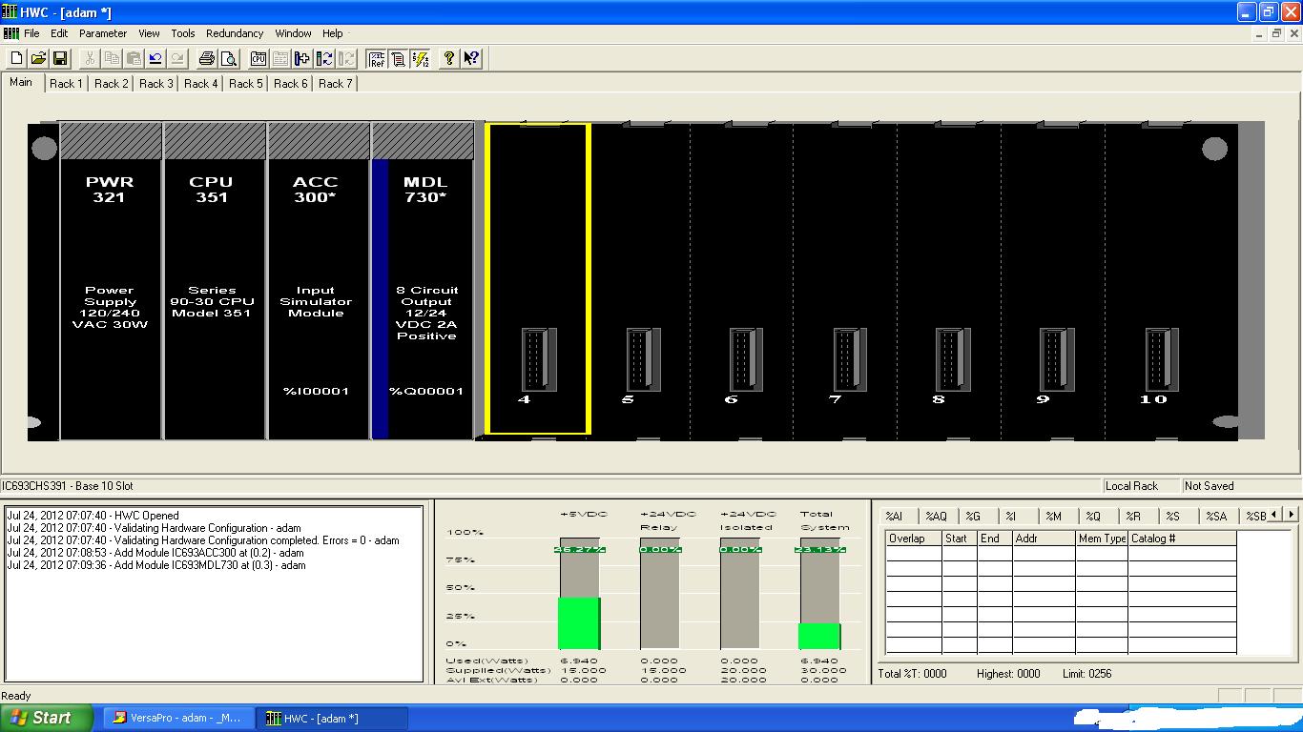Screen dimensions: 1303x732
Task: Click the Windows Start button
Action: [x=46, y=718]
